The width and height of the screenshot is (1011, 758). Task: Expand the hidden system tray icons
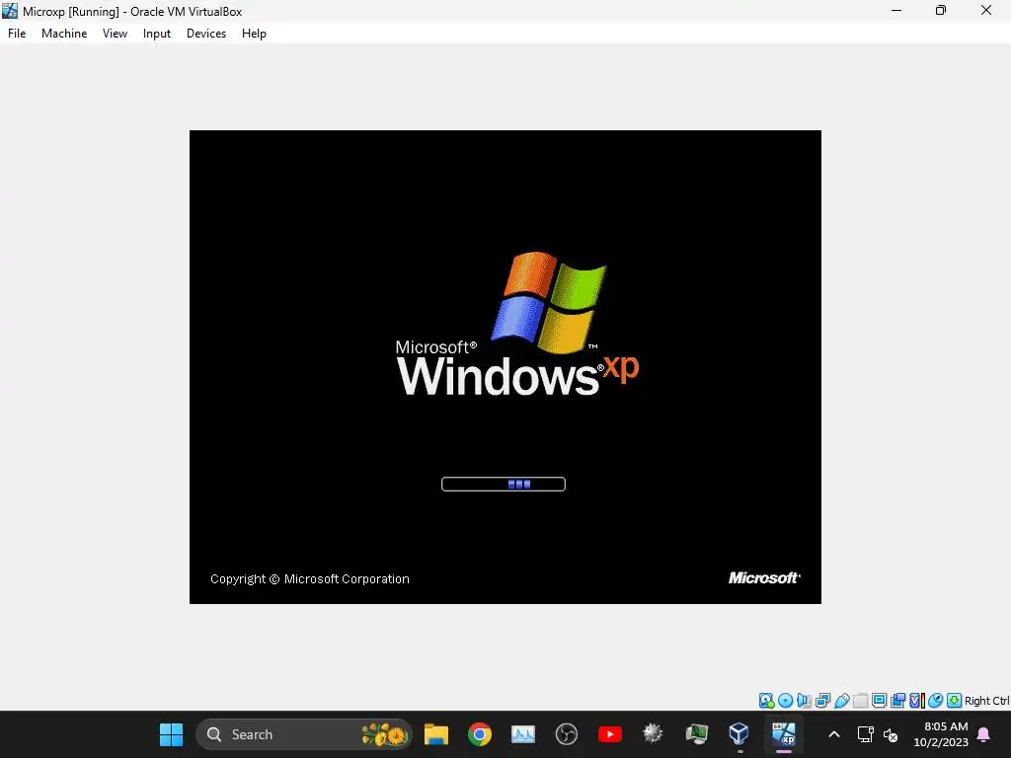coord(833,734)
